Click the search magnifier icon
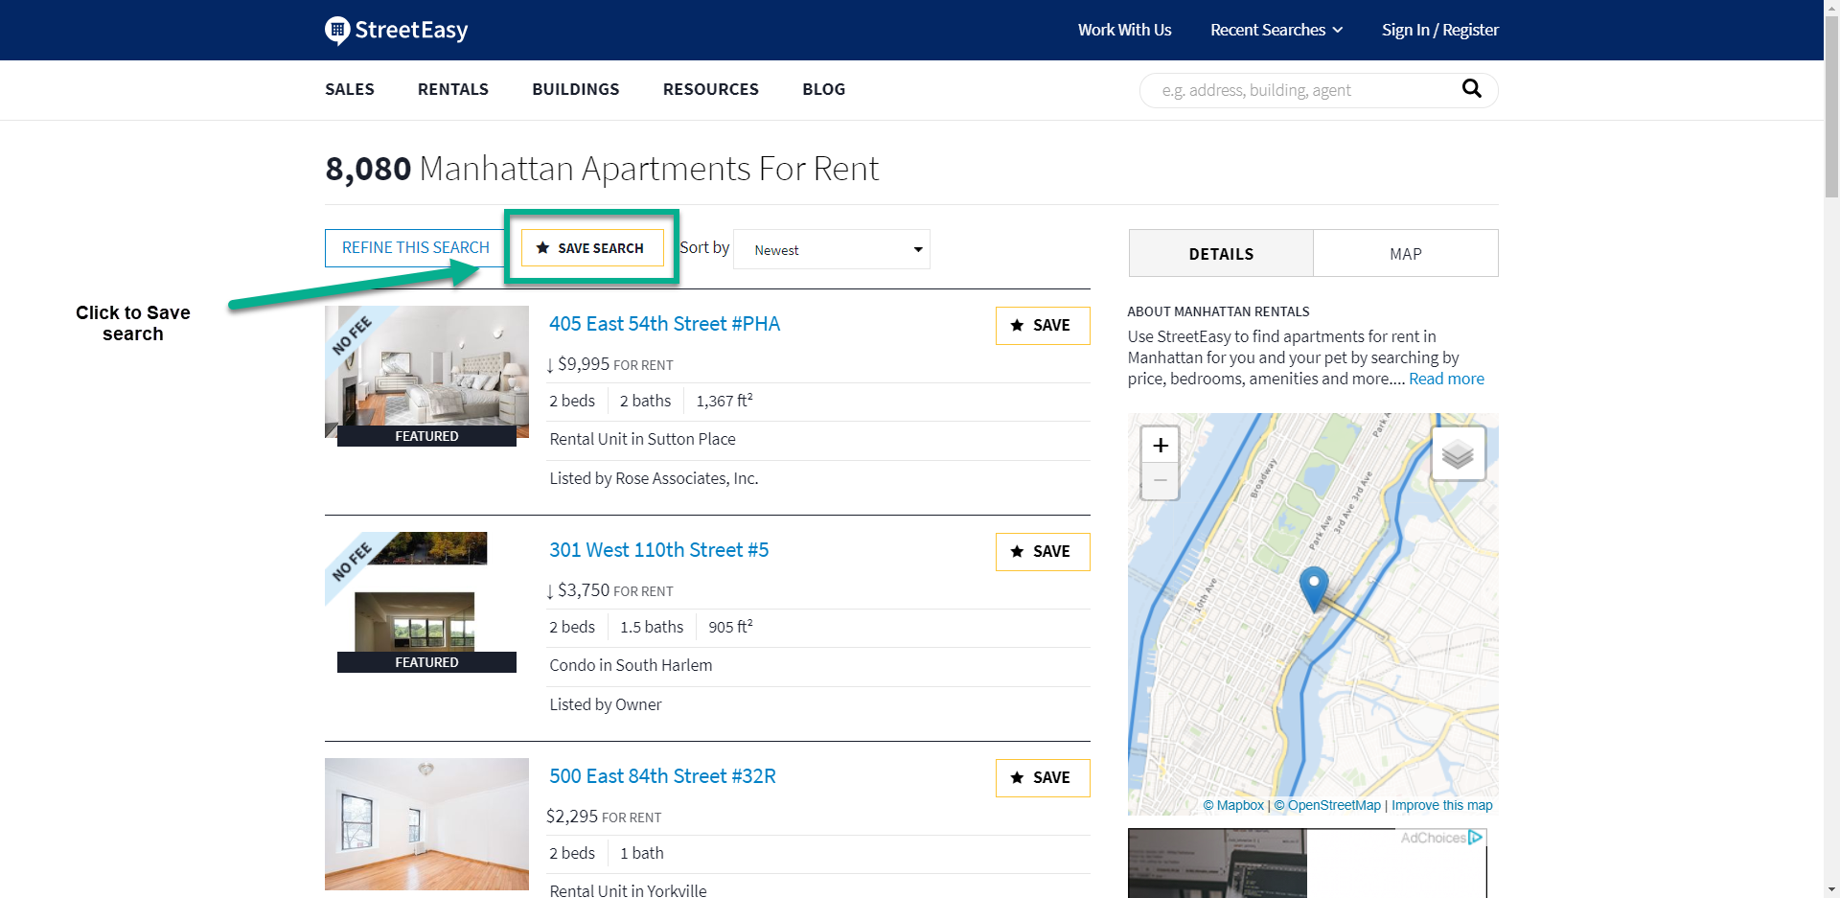This screenshot has width=1840, height=898. [1472, 89]
